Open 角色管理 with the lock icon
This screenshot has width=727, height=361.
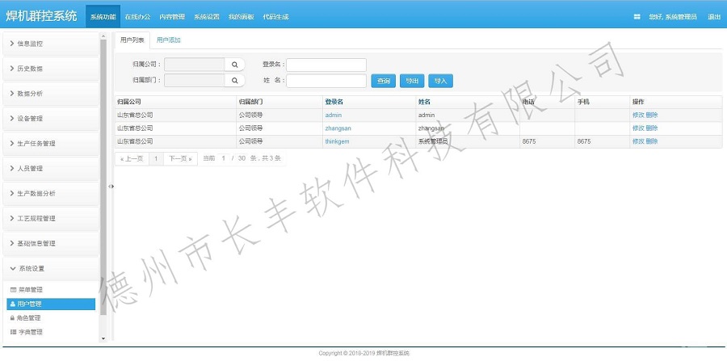pos(30,318)
